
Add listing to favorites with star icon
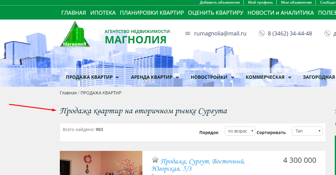click(x=155, y=160)
